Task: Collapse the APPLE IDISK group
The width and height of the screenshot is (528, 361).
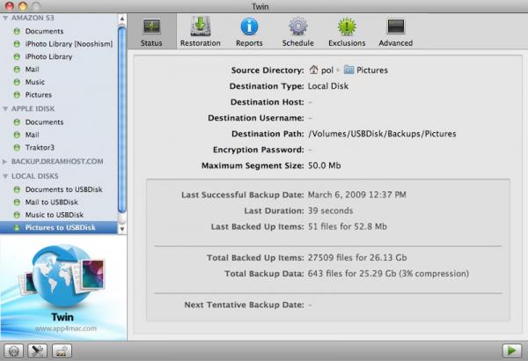Action: pos(5,109)
